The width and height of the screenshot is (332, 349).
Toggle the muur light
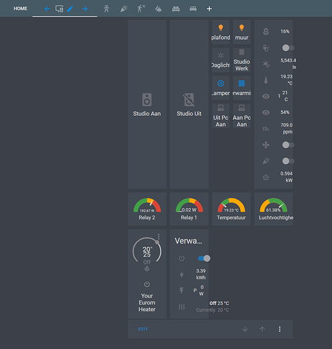pyautogui.click(x=242, y=32)
